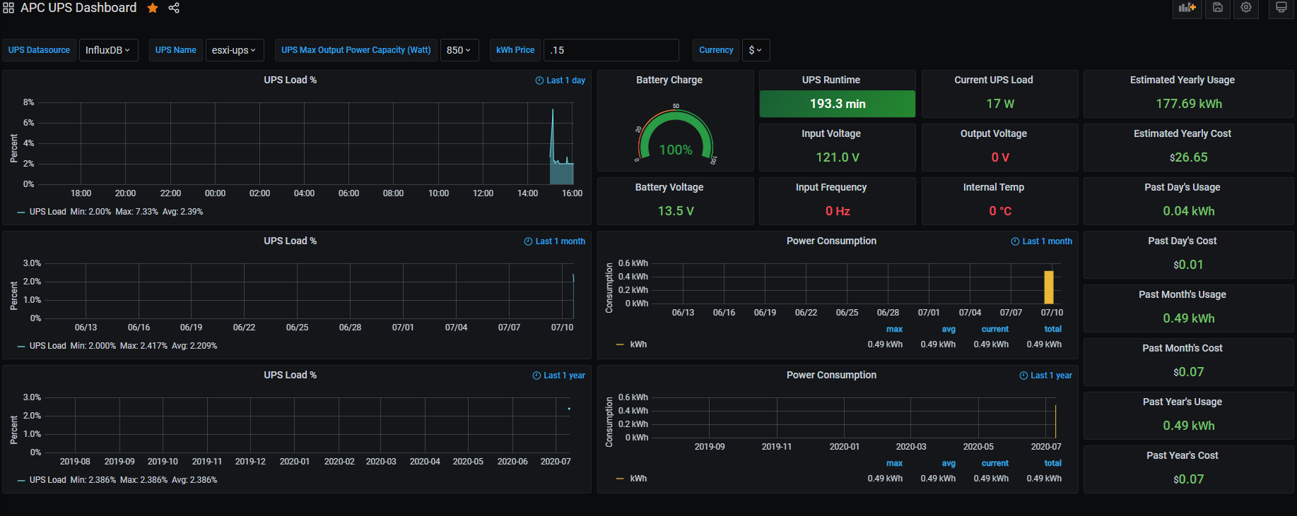Sort monthly Power Consumption legend by avg

[x=949, y=330]
